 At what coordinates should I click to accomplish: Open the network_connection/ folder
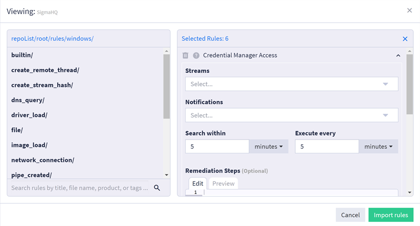click(42, 160)
